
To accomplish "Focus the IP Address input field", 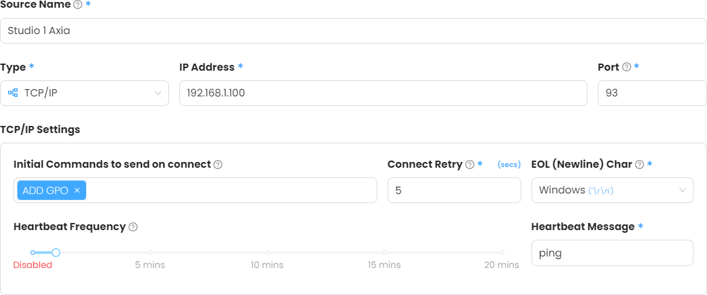I will click(x=382, y=93).
